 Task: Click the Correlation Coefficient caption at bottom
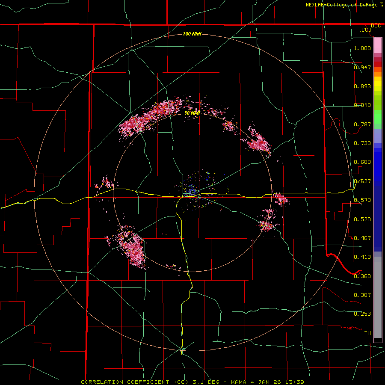coord(192,382)
